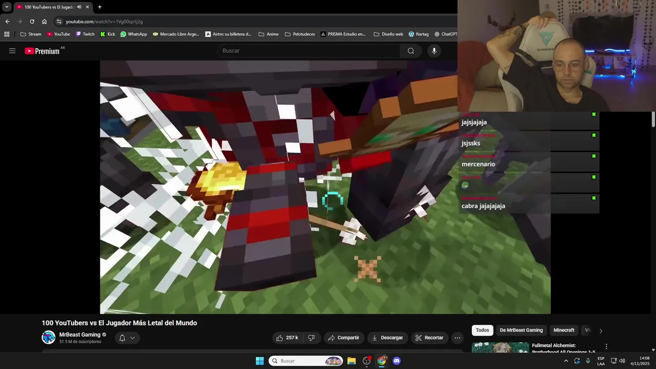The height and width of the screenshot is (369, 656).
Task: Open Discord from taskbar
Action: (396, 361)
